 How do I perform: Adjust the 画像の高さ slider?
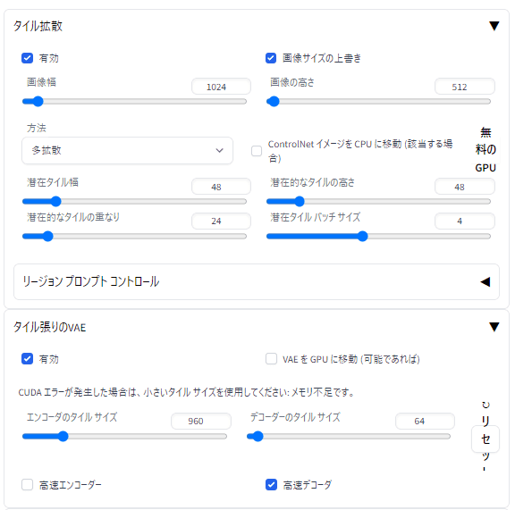[378, 102]
